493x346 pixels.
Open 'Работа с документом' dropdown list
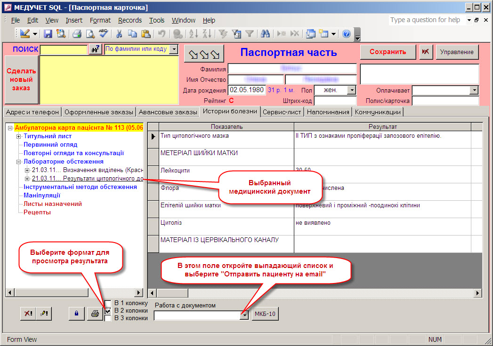pos(244,315)
